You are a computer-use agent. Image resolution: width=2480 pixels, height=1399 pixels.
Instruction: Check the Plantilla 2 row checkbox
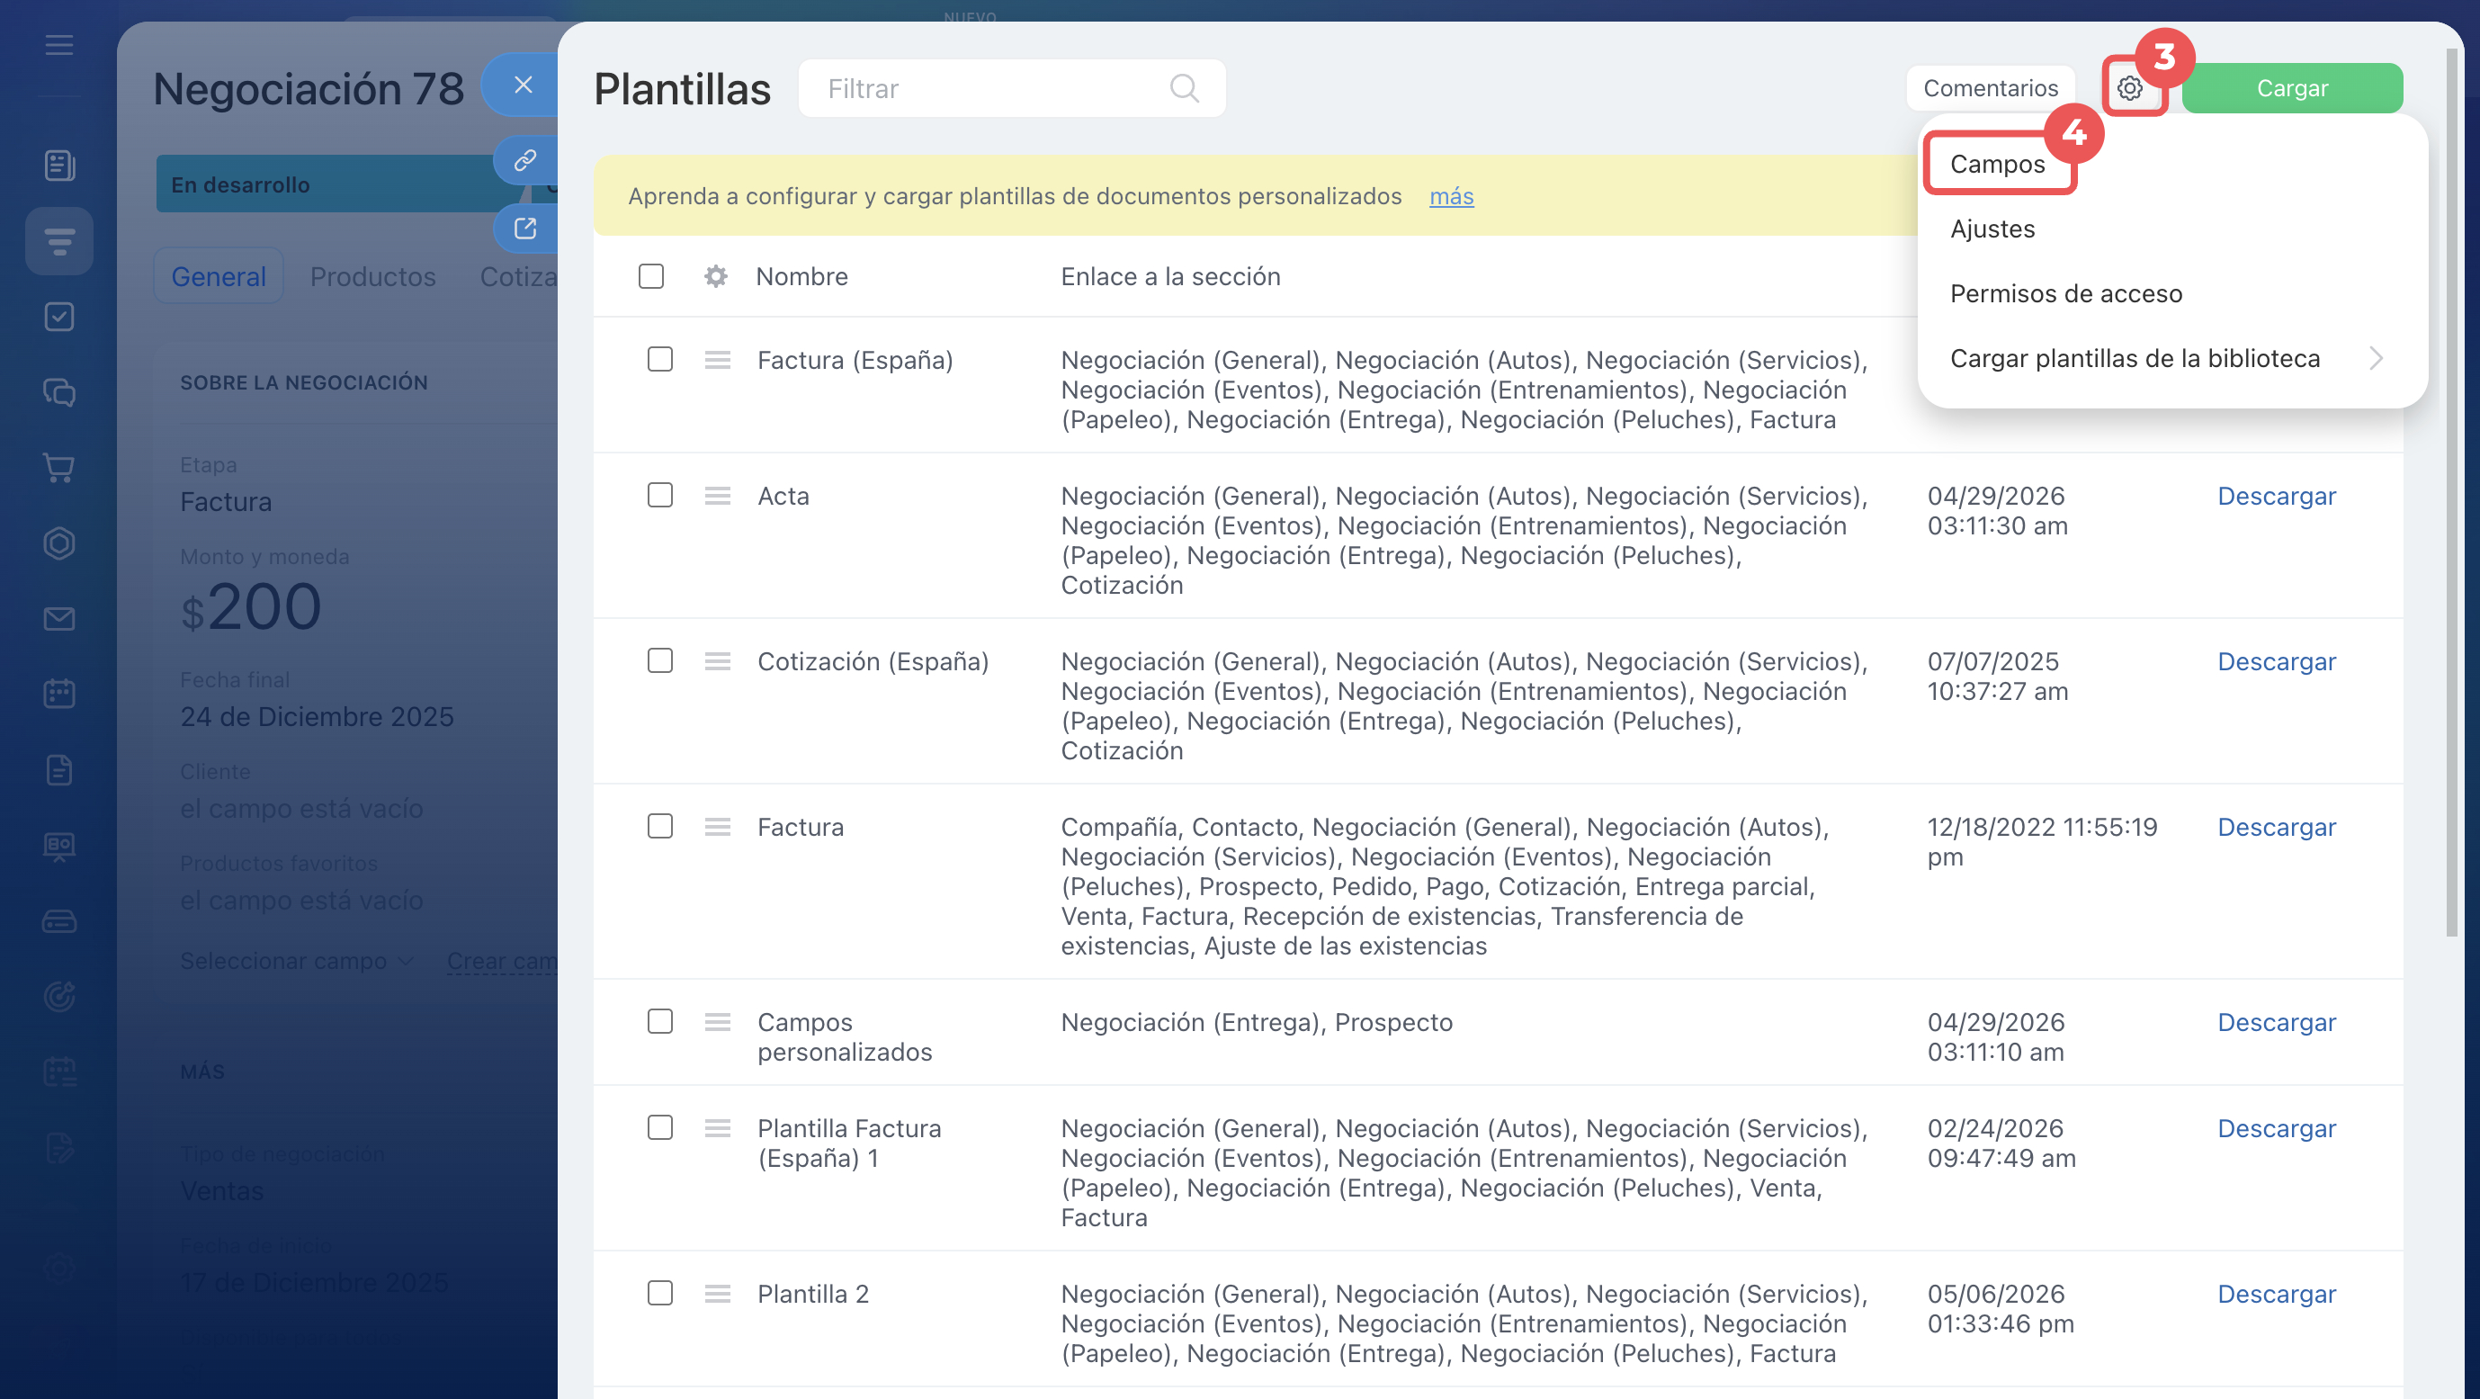click(x=659, y=1292)
